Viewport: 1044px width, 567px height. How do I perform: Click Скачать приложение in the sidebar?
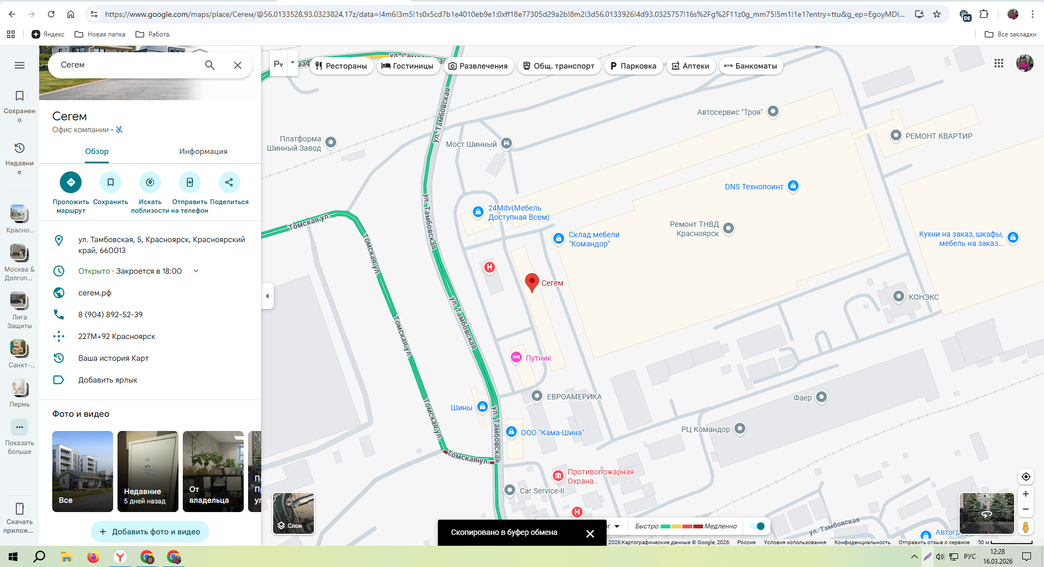(x=20, y=517)
